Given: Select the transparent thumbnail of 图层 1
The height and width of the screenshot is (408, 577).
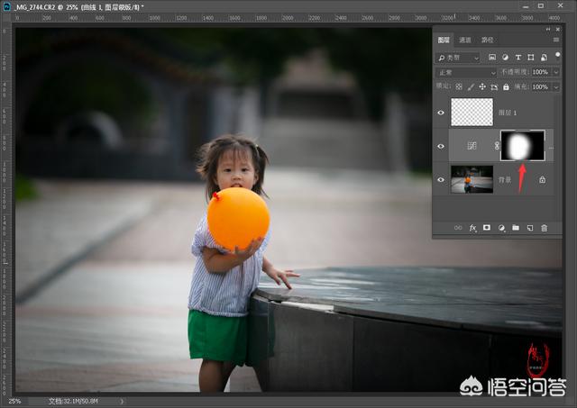Looking at the screenshot, I should tap(472, 112).
